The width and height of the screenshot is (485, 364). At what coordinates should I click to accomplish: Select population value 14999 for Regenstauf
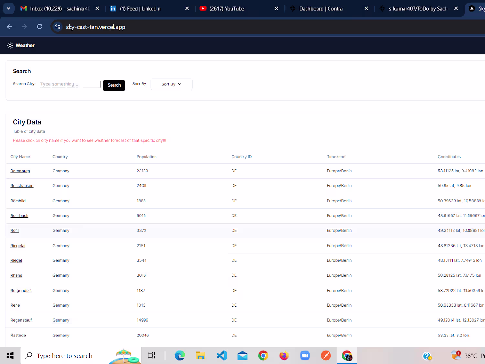tap(143, 320)
